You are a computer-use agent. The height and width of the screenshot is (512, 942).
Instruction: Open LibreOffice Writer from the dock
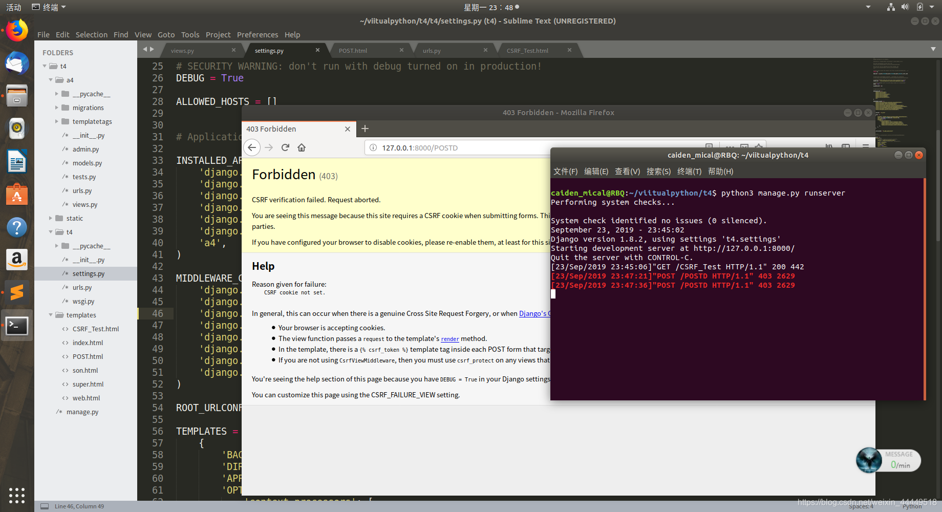(x=17, y=161)
